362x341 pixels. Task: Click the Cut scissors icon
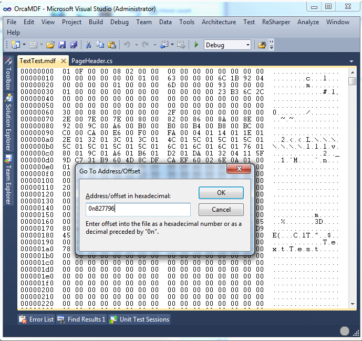point(88,45)
